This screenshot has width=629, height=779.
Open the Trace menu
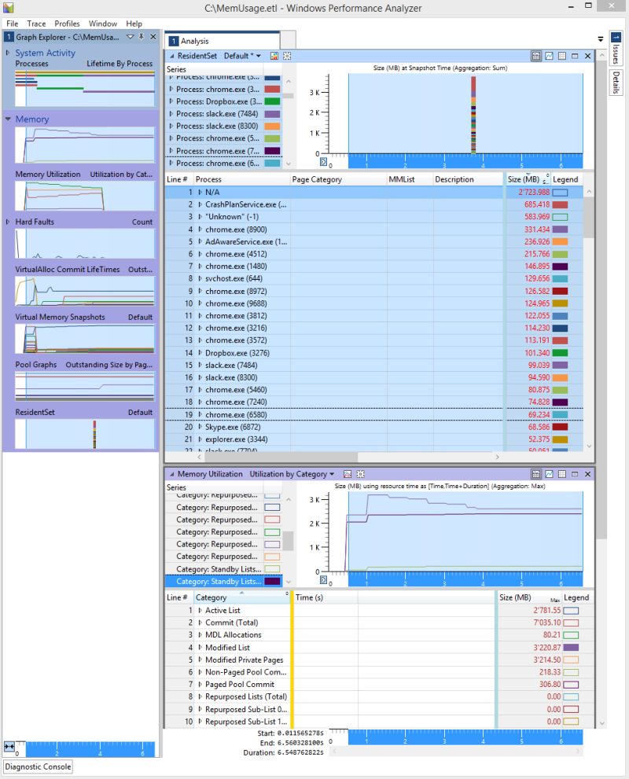(35, 24)
